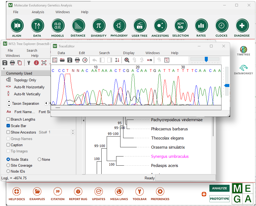The width and height of the screenshot is (256, 206).
Task: Click the ANALYZE mode button
Action: click(x=219, y=188)
